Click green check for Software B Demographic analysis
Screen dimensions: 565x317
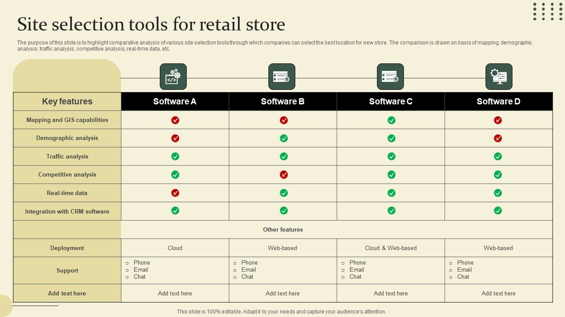(284, 138)
